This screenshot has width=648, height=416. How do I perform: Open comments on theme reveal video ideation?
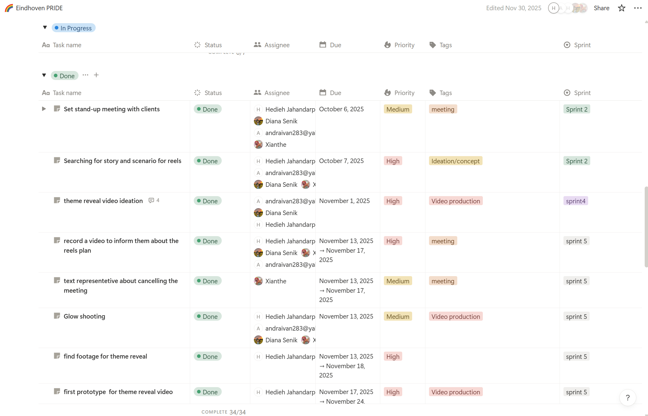pyautogui.click(x=154, y=200)
